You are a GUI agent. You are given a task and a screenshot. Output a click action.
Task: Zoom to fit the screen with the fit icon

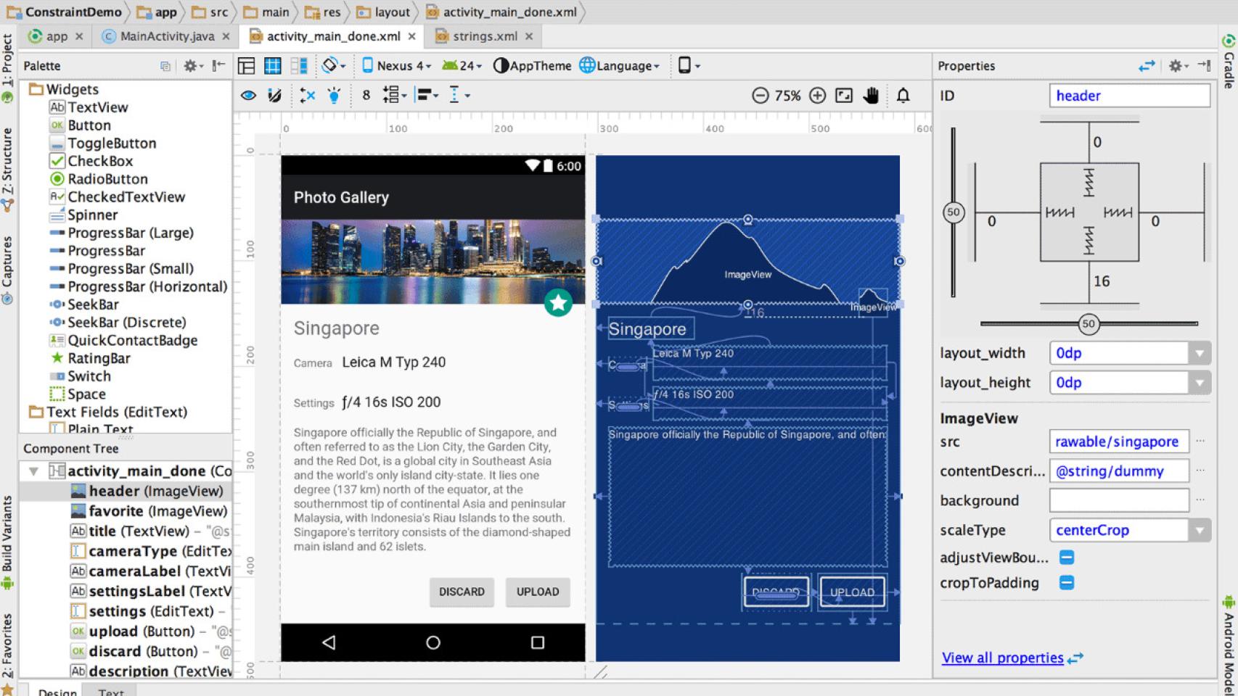tap(843, 94)
